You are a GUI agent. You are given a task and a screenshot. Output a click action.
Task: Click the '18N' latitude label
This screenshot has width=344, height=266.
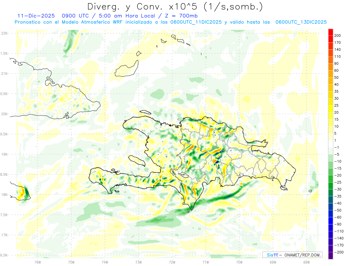[4, 195]
